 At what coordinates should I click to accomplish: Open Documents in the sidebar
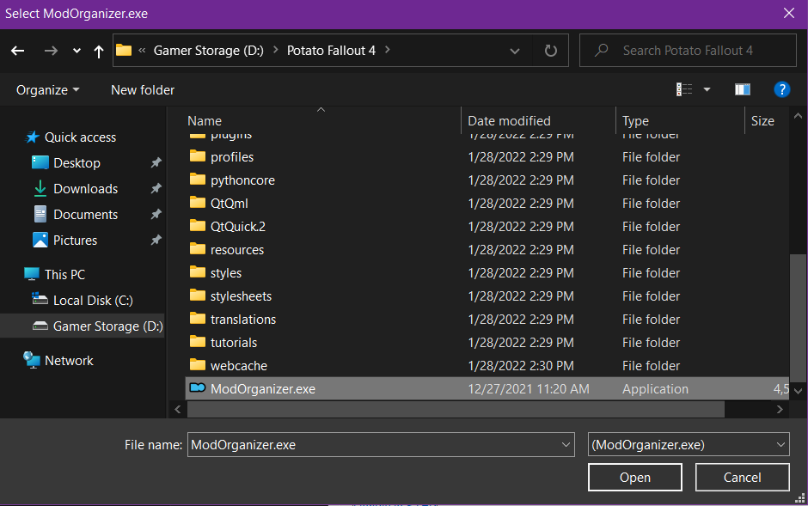[x=86, y=215]
